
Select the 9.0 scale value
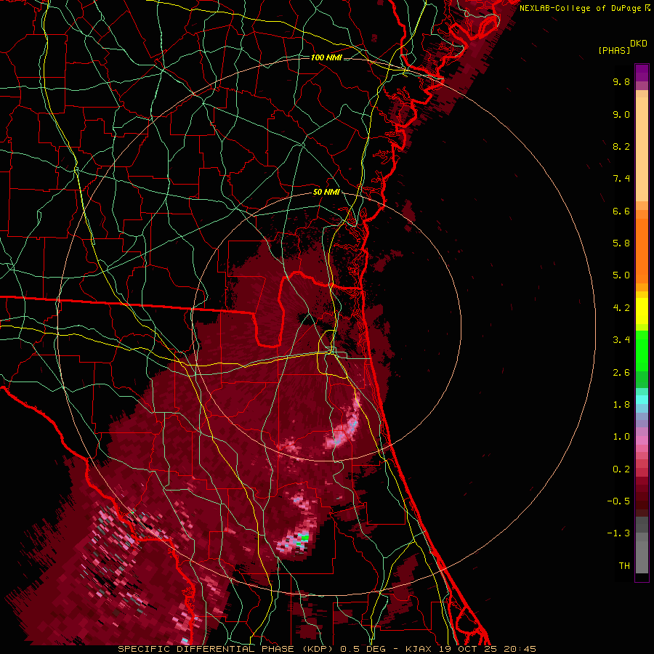pos(621,114)
